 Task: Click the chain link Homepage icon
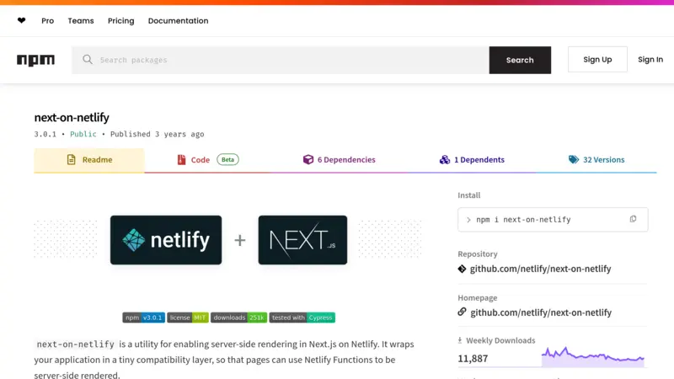[462, 312]
